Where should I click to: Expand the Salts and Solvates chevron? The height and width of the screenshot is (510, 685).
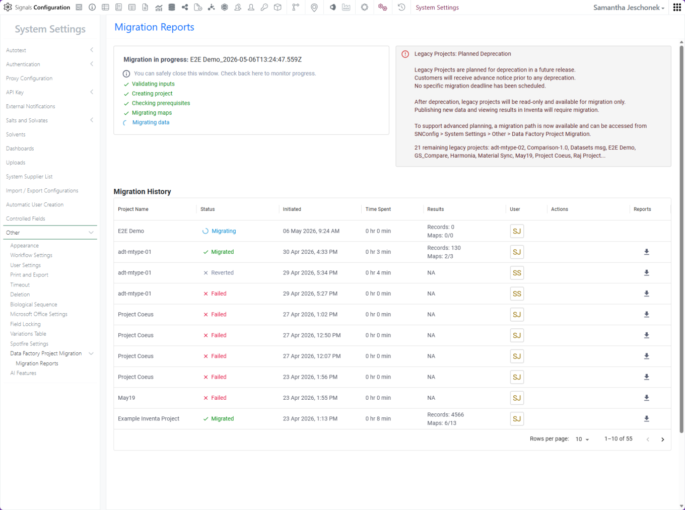(92, 120)
